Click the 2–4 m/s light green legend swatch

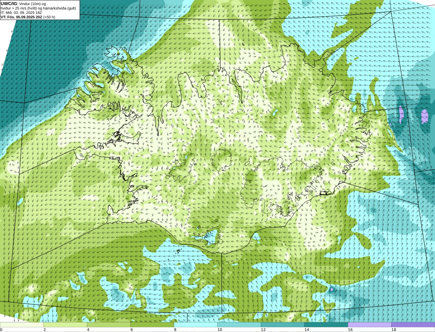[x=65, y=325]
